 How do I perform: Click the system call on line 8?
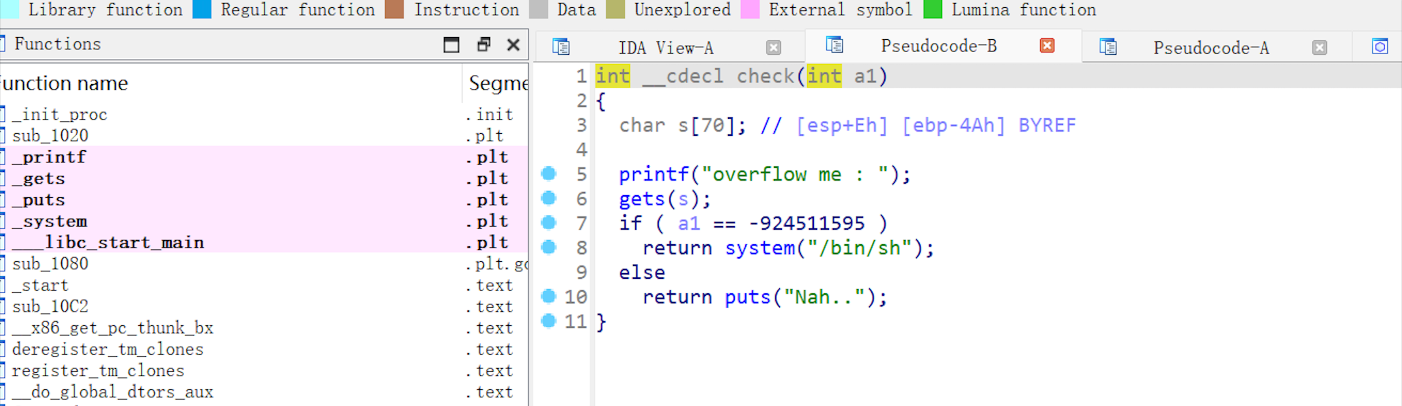(759, 248)
